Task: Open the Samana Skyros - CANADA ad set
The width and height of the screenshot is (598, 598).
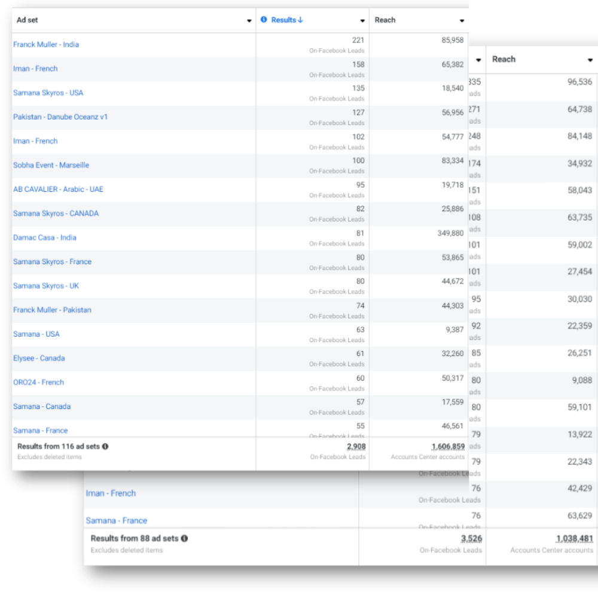Action: coord(56,213)
